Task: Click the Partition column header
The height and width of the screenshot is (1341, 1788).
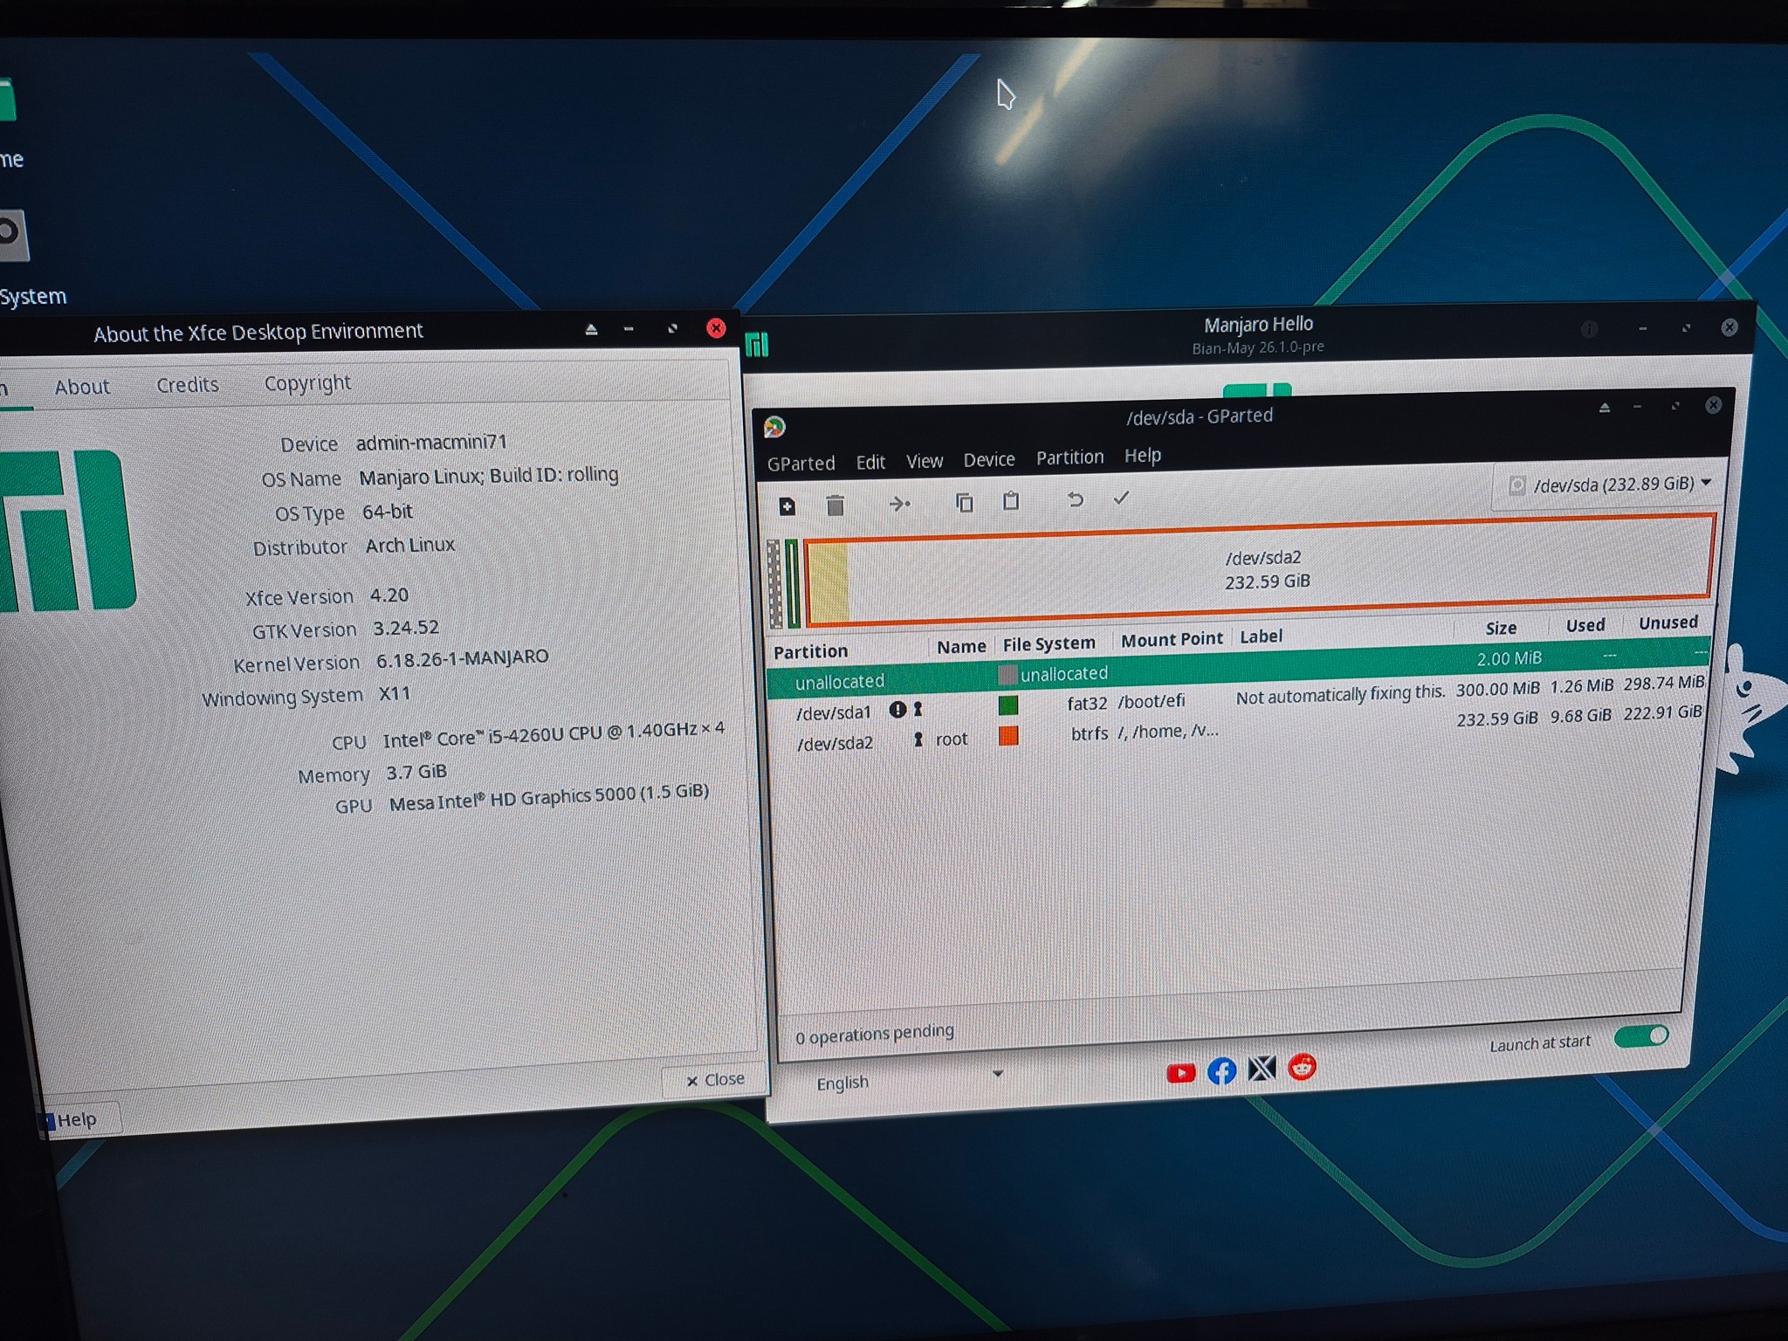Action: [811, 651]
